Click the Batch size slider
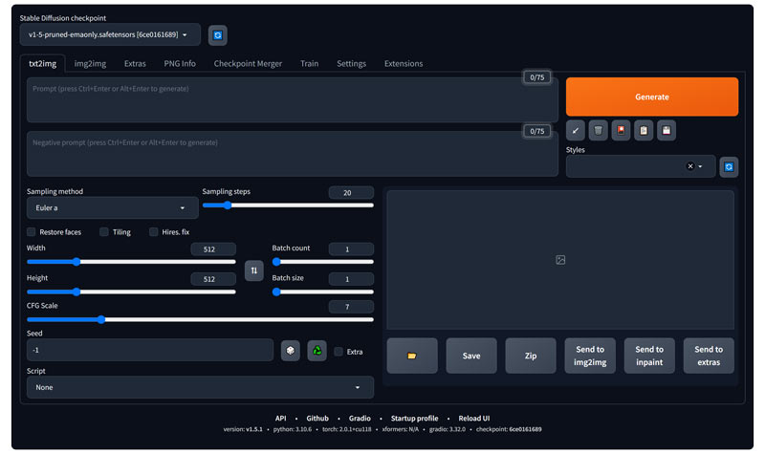765x454 pixels. click(x=323, y=292)
